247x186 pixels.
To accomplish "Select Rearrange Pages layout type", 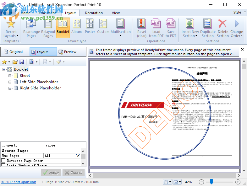I will [31, 28].
